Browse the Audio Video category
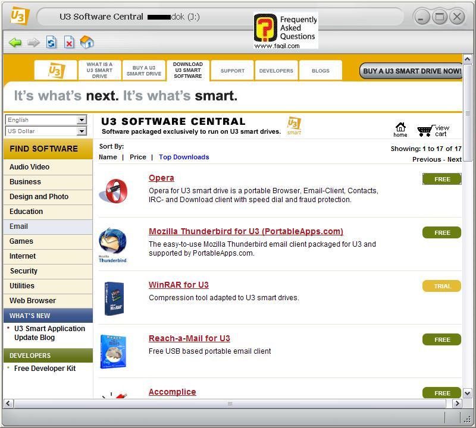Image resolution: width=476 pixels, height=428 pixels. click(x=48, y=167)
